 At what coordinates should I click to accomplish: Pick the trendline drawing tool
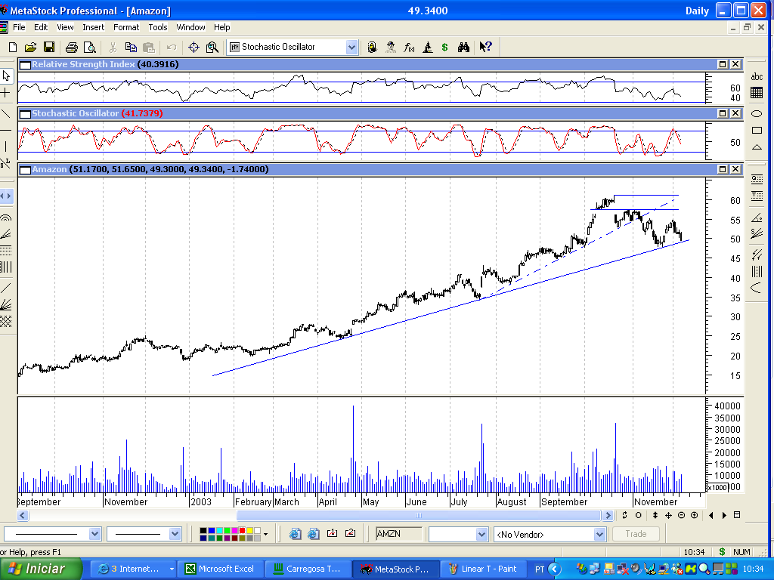click(6, 113)
